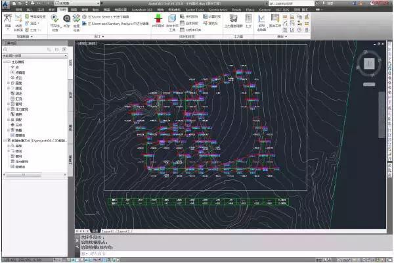Click the Storm Sewers edit icon
394x263 pixels.
[84, 17]
